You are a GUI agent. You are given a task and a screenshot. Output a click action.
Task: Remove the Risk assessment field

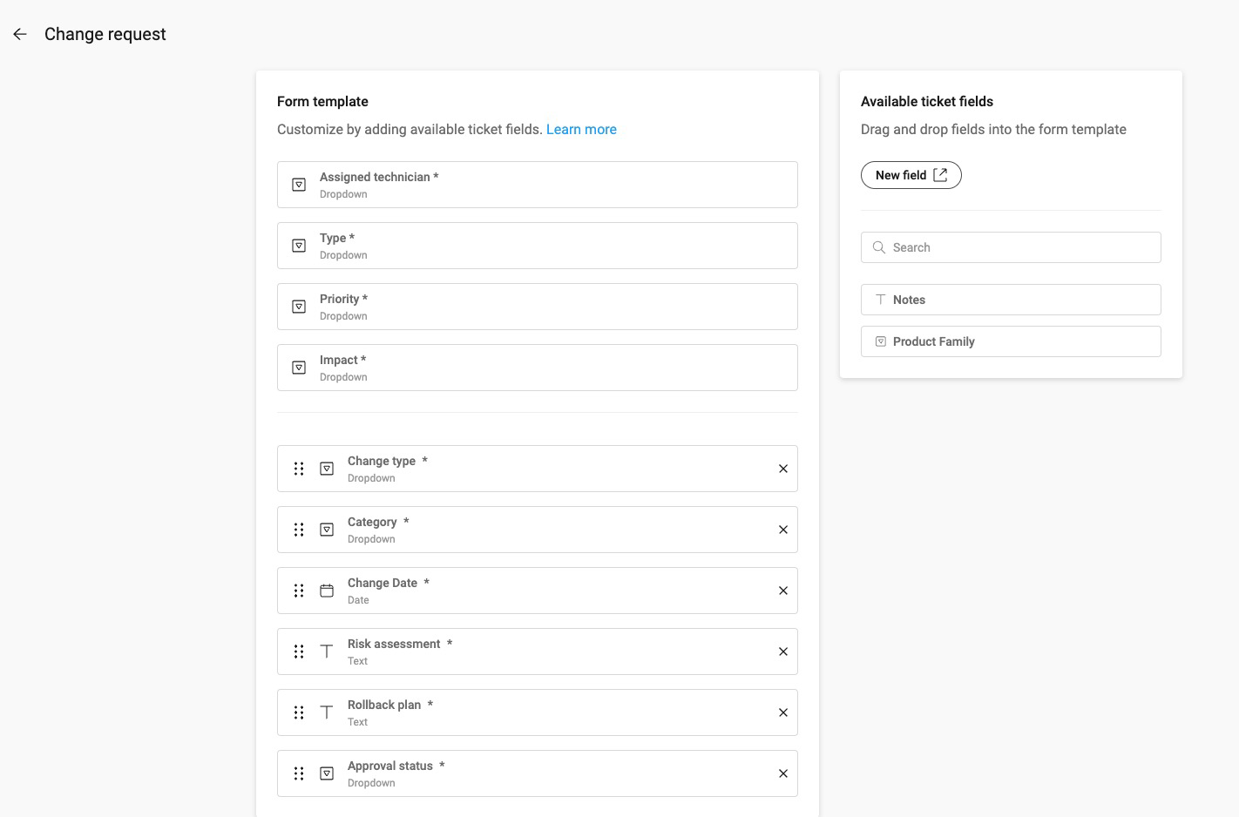pos(783,652)
